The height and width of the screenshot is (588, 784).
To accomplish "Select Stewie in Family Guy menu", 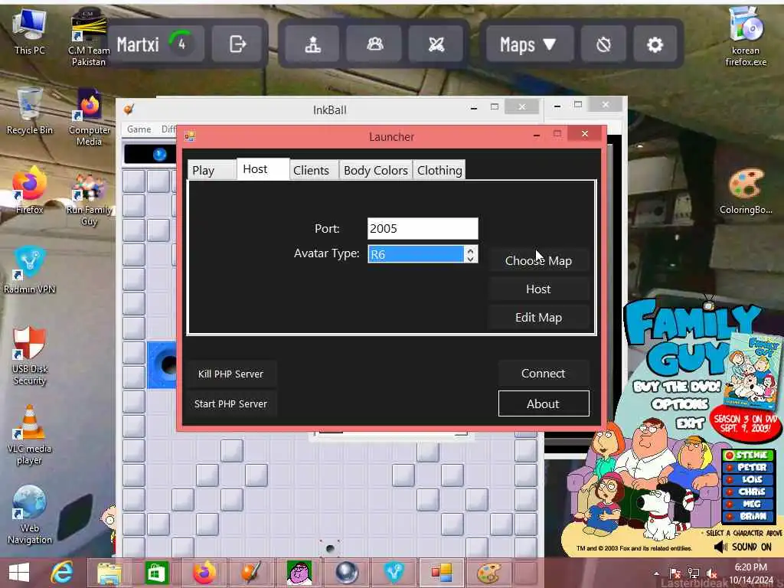I will click(x=748, y=455).
